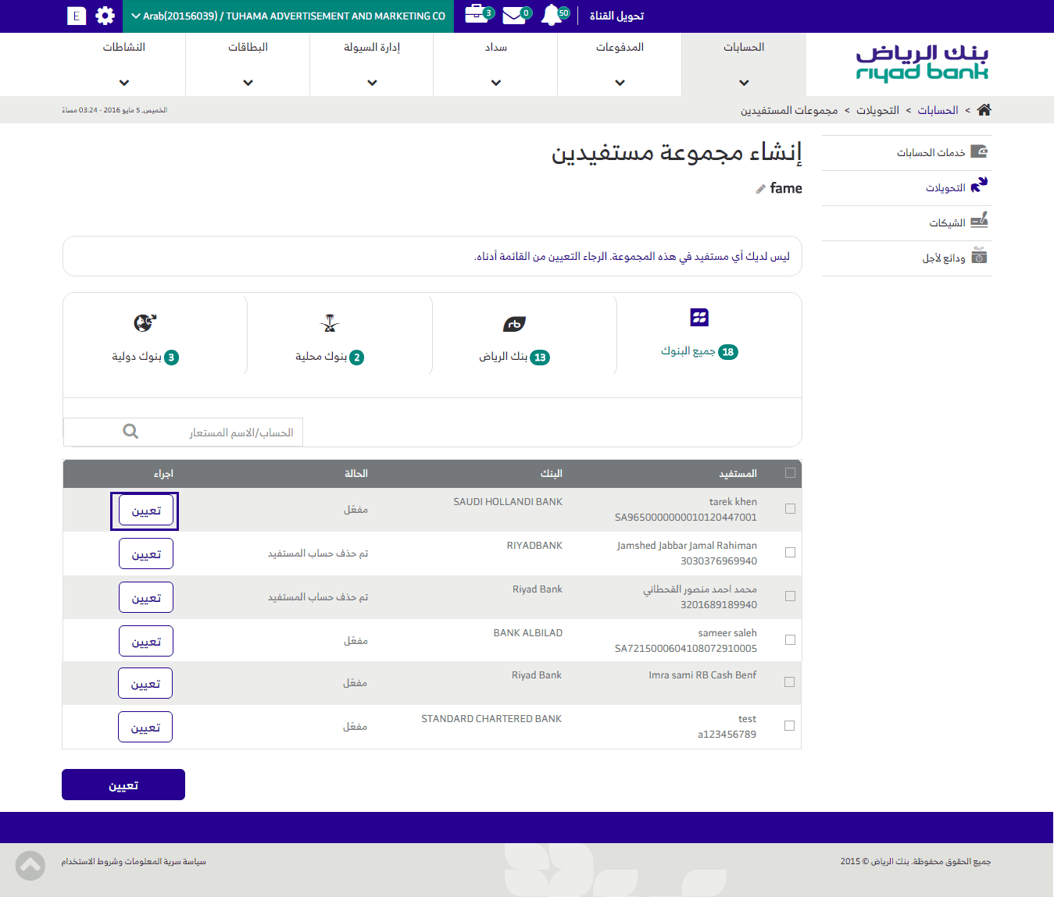Screen dimensions: 1054x897
Task: Open الشيكات cheque icon in sidebar
Action: [x=979, y=220]
